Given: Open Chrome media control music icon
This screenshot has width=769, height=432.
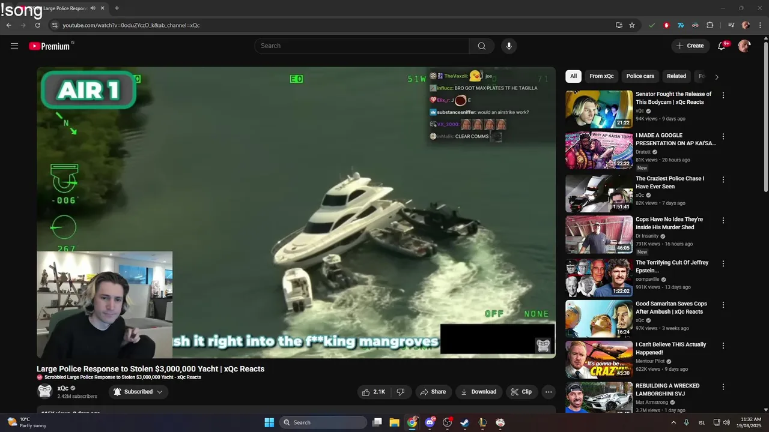Looking at the screenshot, I should 731,25.
